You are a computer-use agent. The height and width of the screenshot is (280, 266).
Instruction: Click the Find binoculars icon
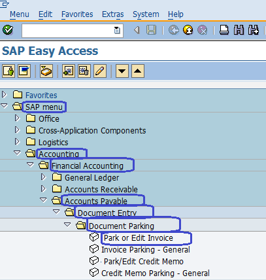239,30
